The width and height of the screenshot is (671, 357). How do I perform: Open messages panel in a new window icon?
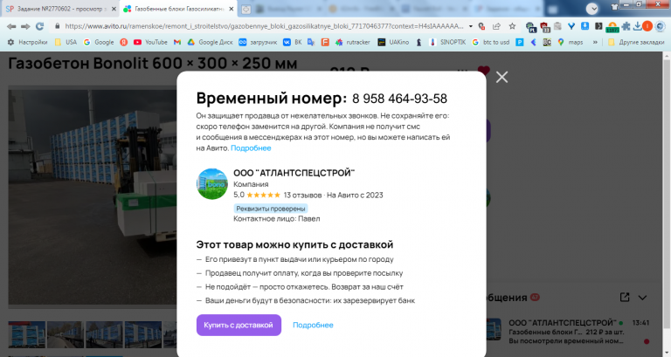click(625, 297)
